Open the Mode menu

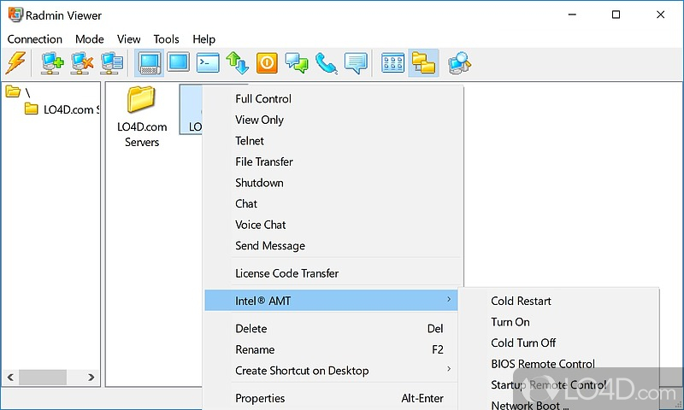90,39
